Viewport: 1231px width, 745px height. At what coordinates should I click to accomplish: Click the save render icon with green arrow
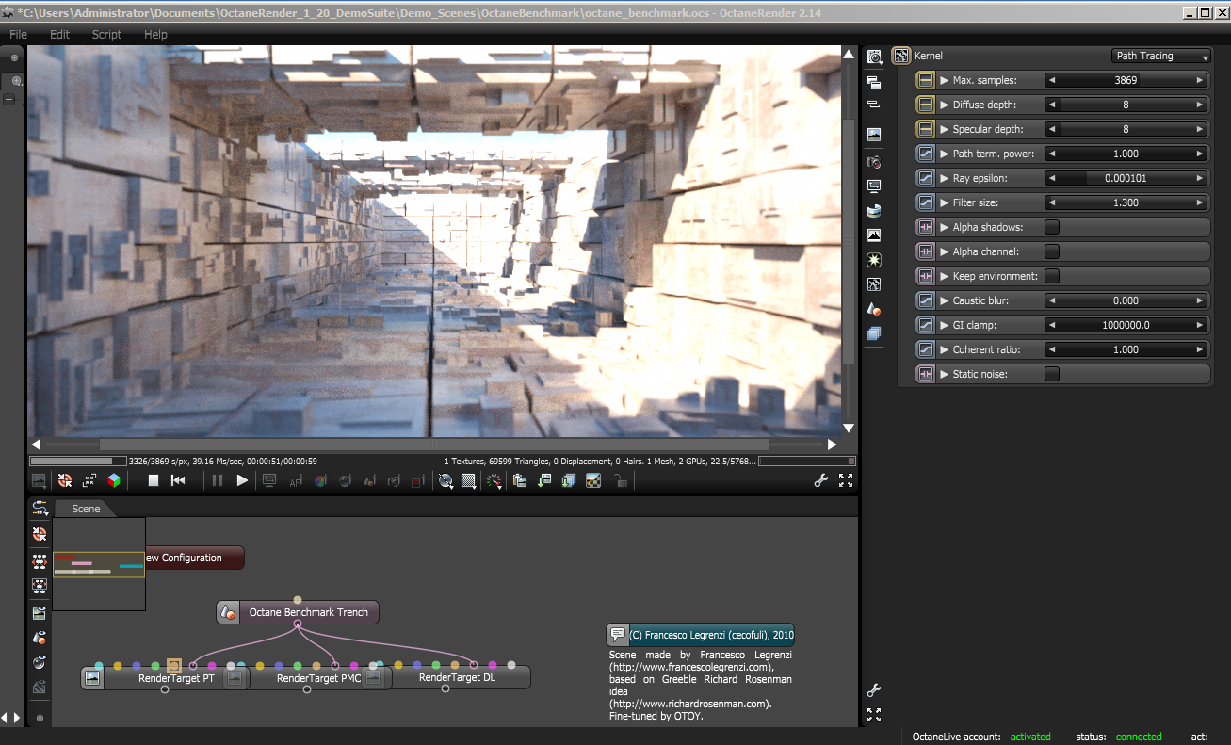point(544,480)
